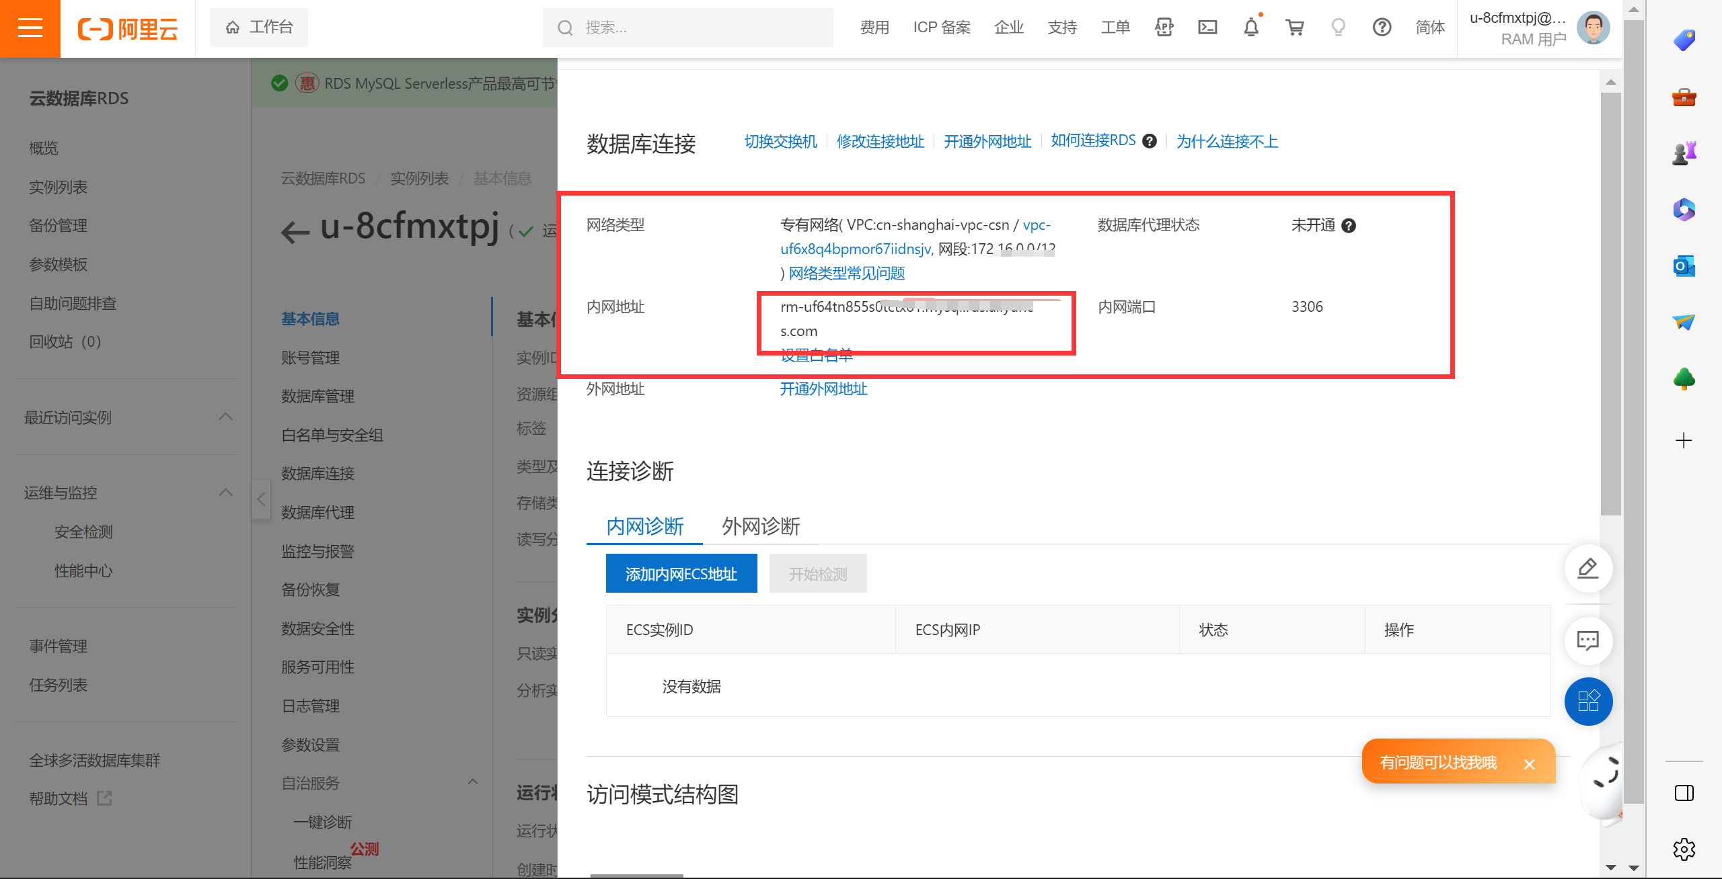Click the 添加内网ECS地址 button
This screenshot has height=879, width=1722.
click(x=681, y=573)
